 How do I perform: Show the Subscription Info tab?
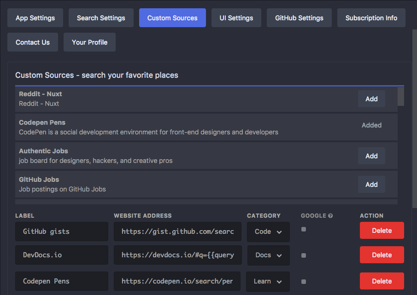click(x=371, y=18)
